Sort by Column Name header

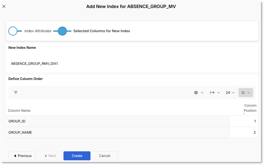coord(19,111)
